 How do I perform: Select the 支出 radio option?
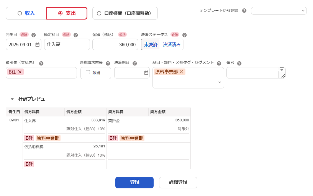click(67, 13)
